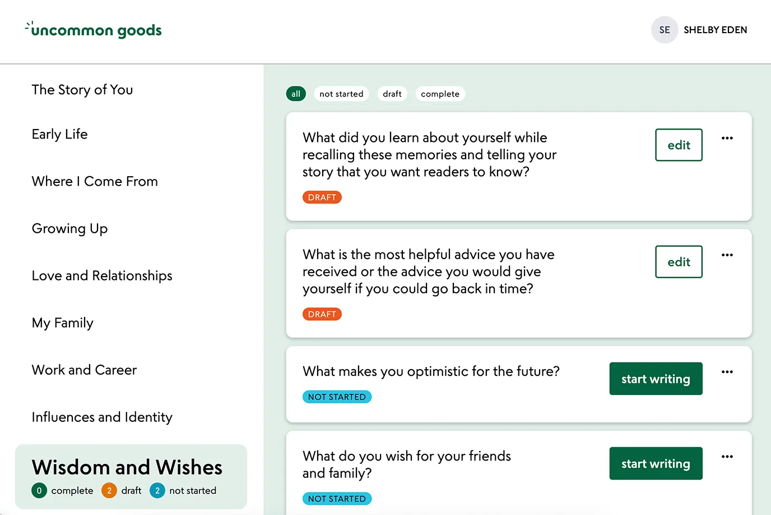Select 'The Story of You' in the sidebar
Image resolution: width=771 pixels, height=515 pixels.
[x=82, y=90]
